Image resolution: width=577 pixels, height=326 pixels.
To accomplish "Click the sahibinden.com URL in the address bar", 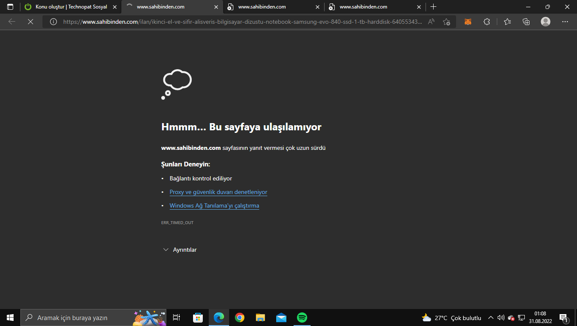I will (x=242, y=22).
